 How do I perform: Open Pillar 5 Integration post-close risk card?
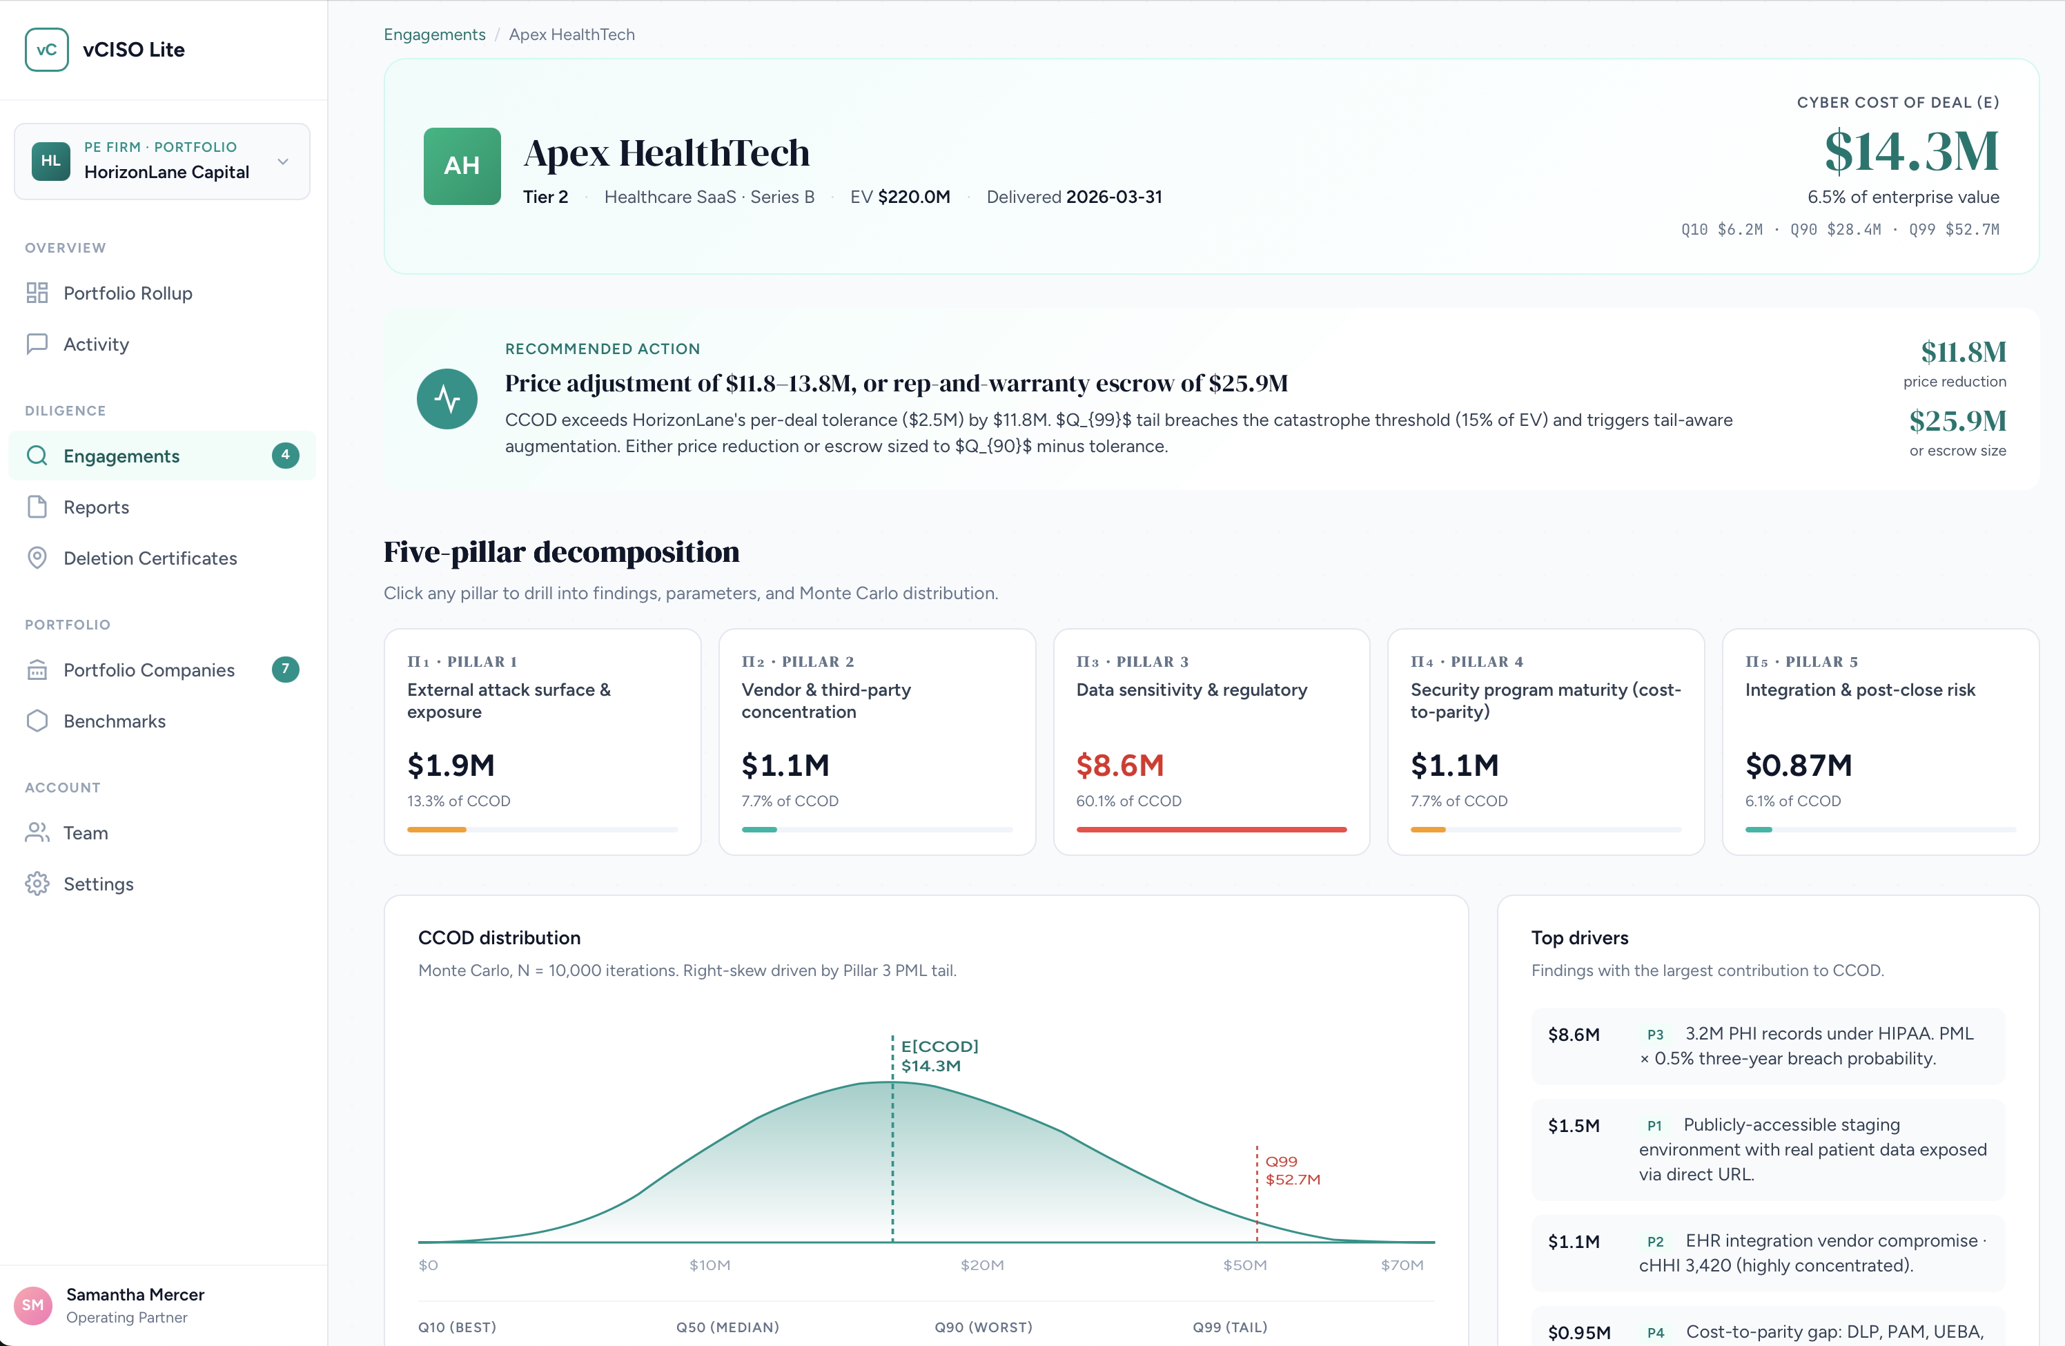1880,742
